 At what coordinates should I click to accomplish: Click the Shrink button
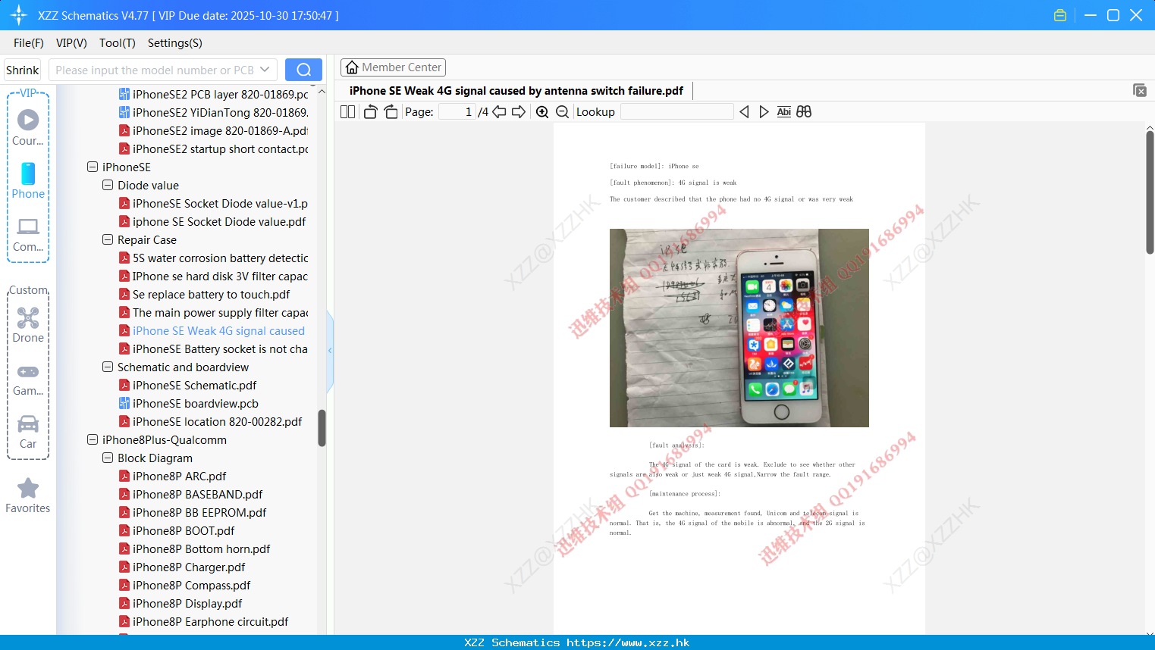(23, 70)
